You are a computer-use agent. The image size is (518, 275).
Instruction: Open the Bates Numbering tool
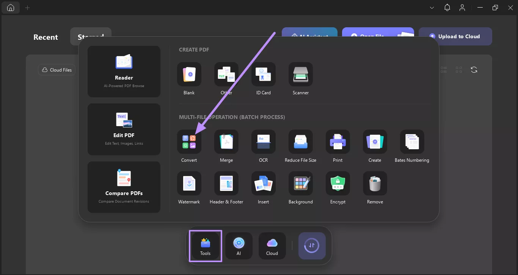(x=412, y=146)
